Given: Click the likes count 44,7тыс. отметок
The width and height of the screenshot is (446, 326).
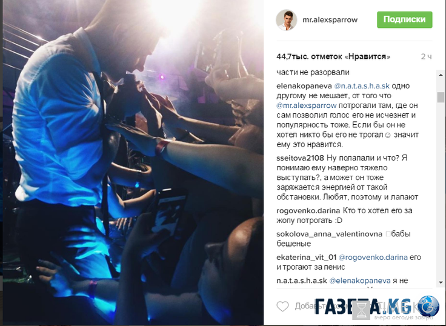Looking at the screenshot, I should tap(333, 56).
